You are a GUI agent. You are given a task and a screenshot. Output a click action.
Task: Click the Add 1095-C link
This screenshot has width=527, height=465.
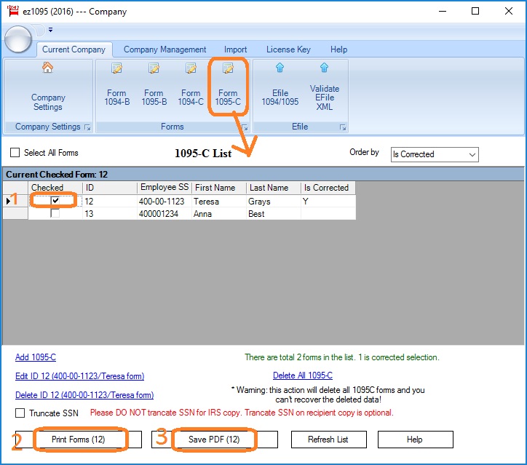click(36, 357)
